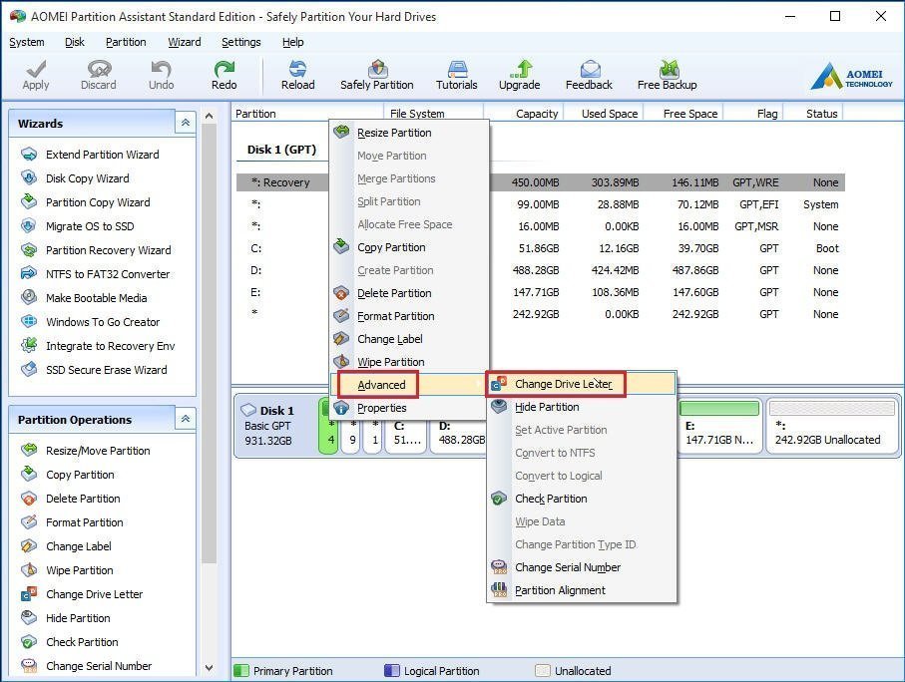Select the D: partition row in table
Image resolution: width=905 pixels, height=682 pixels.
[540, 270]
